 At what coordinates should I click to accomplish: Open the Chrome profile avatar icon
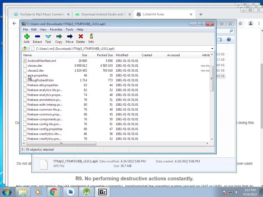point(251,23)
